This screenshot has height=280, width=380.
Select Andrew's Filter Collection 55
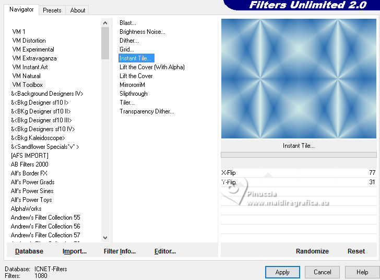[x=45, y=218]
